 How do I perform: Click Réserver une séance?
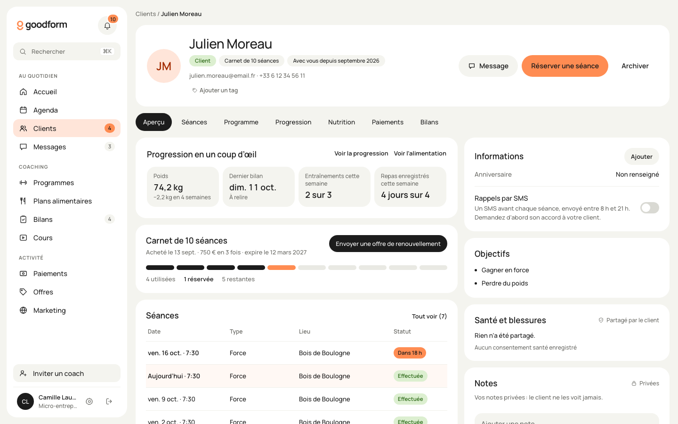(x=565, y=66)
